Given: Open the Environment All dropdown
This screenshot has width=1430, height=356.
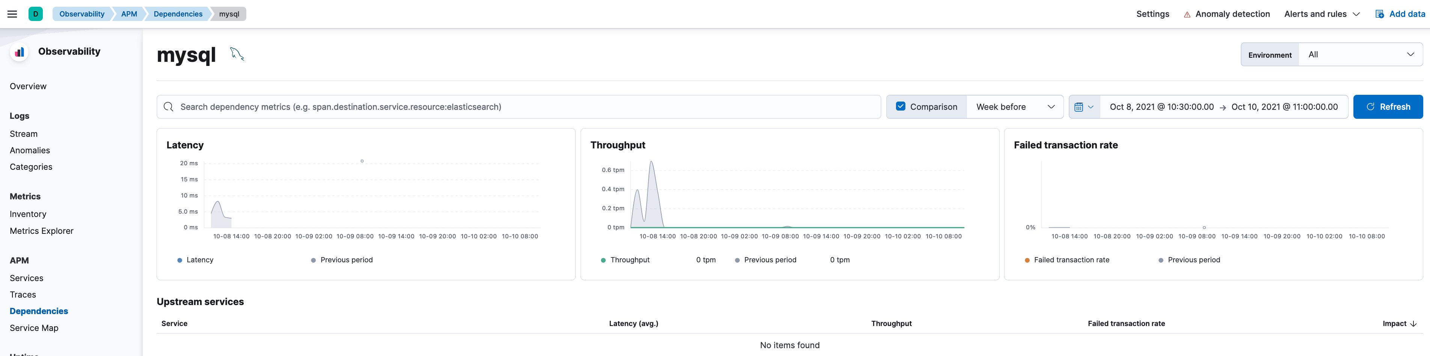Looking at the screenshot, I should [1361, 54].
